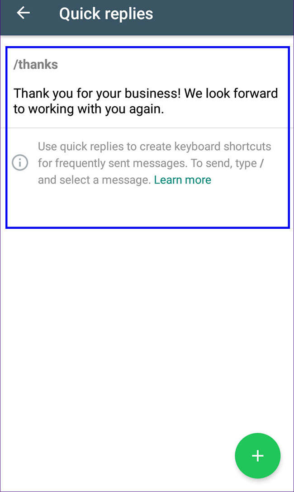
Task: Select the /thanks shortcut label
Action: [x=35, y=64]
